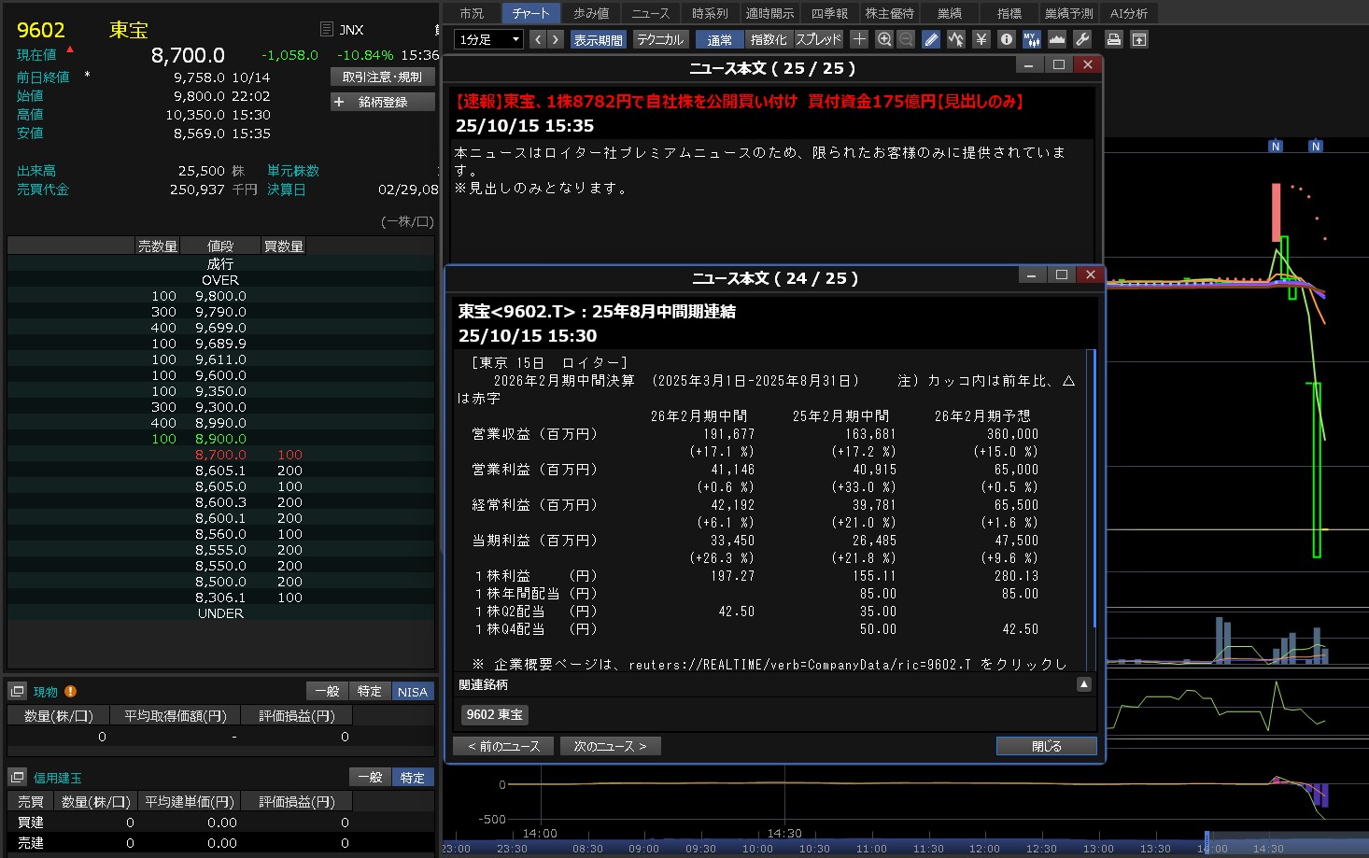Viewport: 1369px width, 858px height.
Task: Switch 現物 account type to 一般
Action: 326,691
